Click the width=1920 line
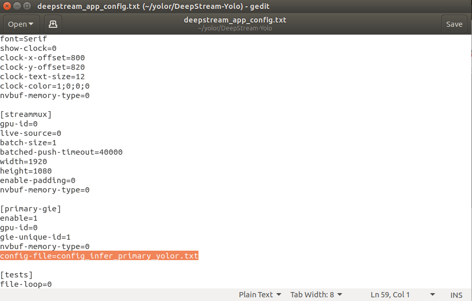The image size is (472, 301). [24, 162]
